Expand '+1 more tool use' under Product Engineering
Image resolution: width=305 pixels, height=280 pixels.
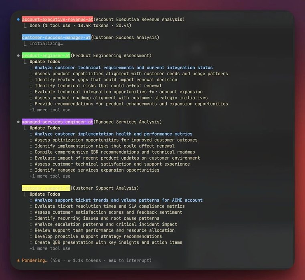point(50,110)
